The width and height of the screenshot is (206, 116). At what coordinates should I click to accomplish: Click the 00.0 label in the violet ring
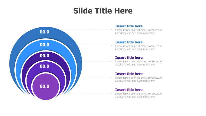[x=45, y=66]
